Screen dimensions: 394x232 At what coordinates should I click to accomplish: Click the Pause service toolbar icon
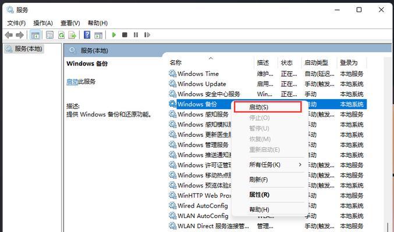pyautogui.click(x=136, y=35)
